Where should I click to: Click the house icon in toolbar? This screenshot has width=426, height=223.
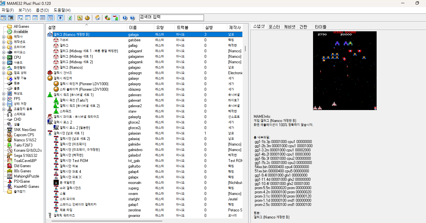coord(97,18)
